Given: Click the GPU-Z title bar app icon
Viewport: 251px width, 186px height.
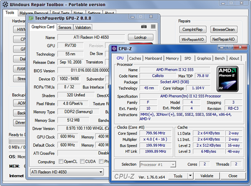Looking at the screenshot, I should [x=31, y=18].
